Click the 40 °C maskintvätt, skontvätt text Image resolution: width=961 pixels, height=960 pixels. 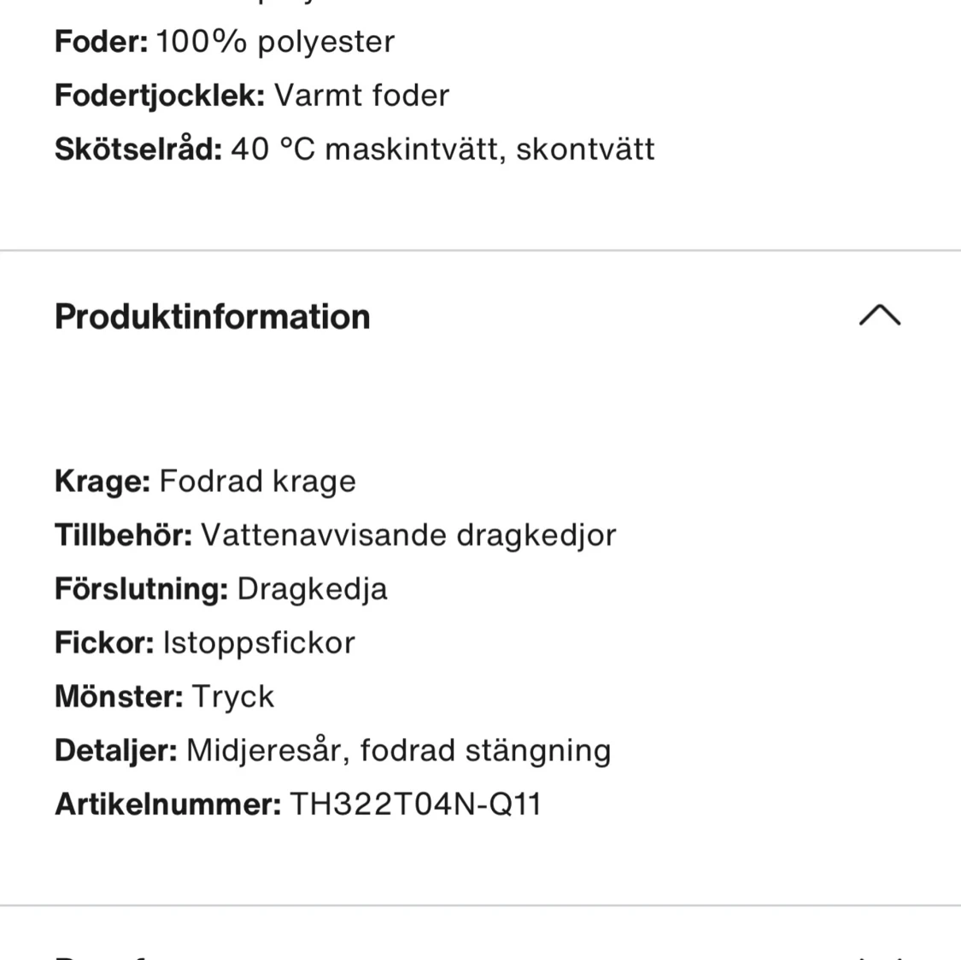(442, 149)
